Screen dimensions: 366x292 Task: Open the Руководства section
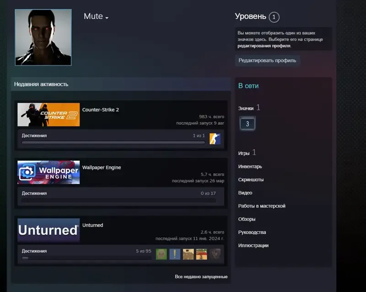click(252, 232)
